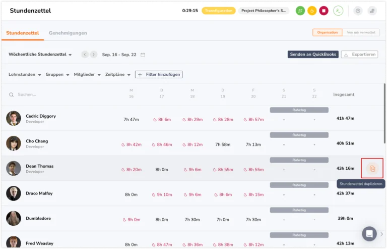Image resolution: width=387 pixels, height=249 pixels.
Task: Click the Project Philosopher's S... tag
Action: click(264, 11)
